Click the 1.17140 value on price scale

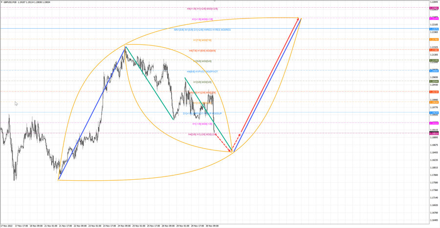tap(434, 197)
